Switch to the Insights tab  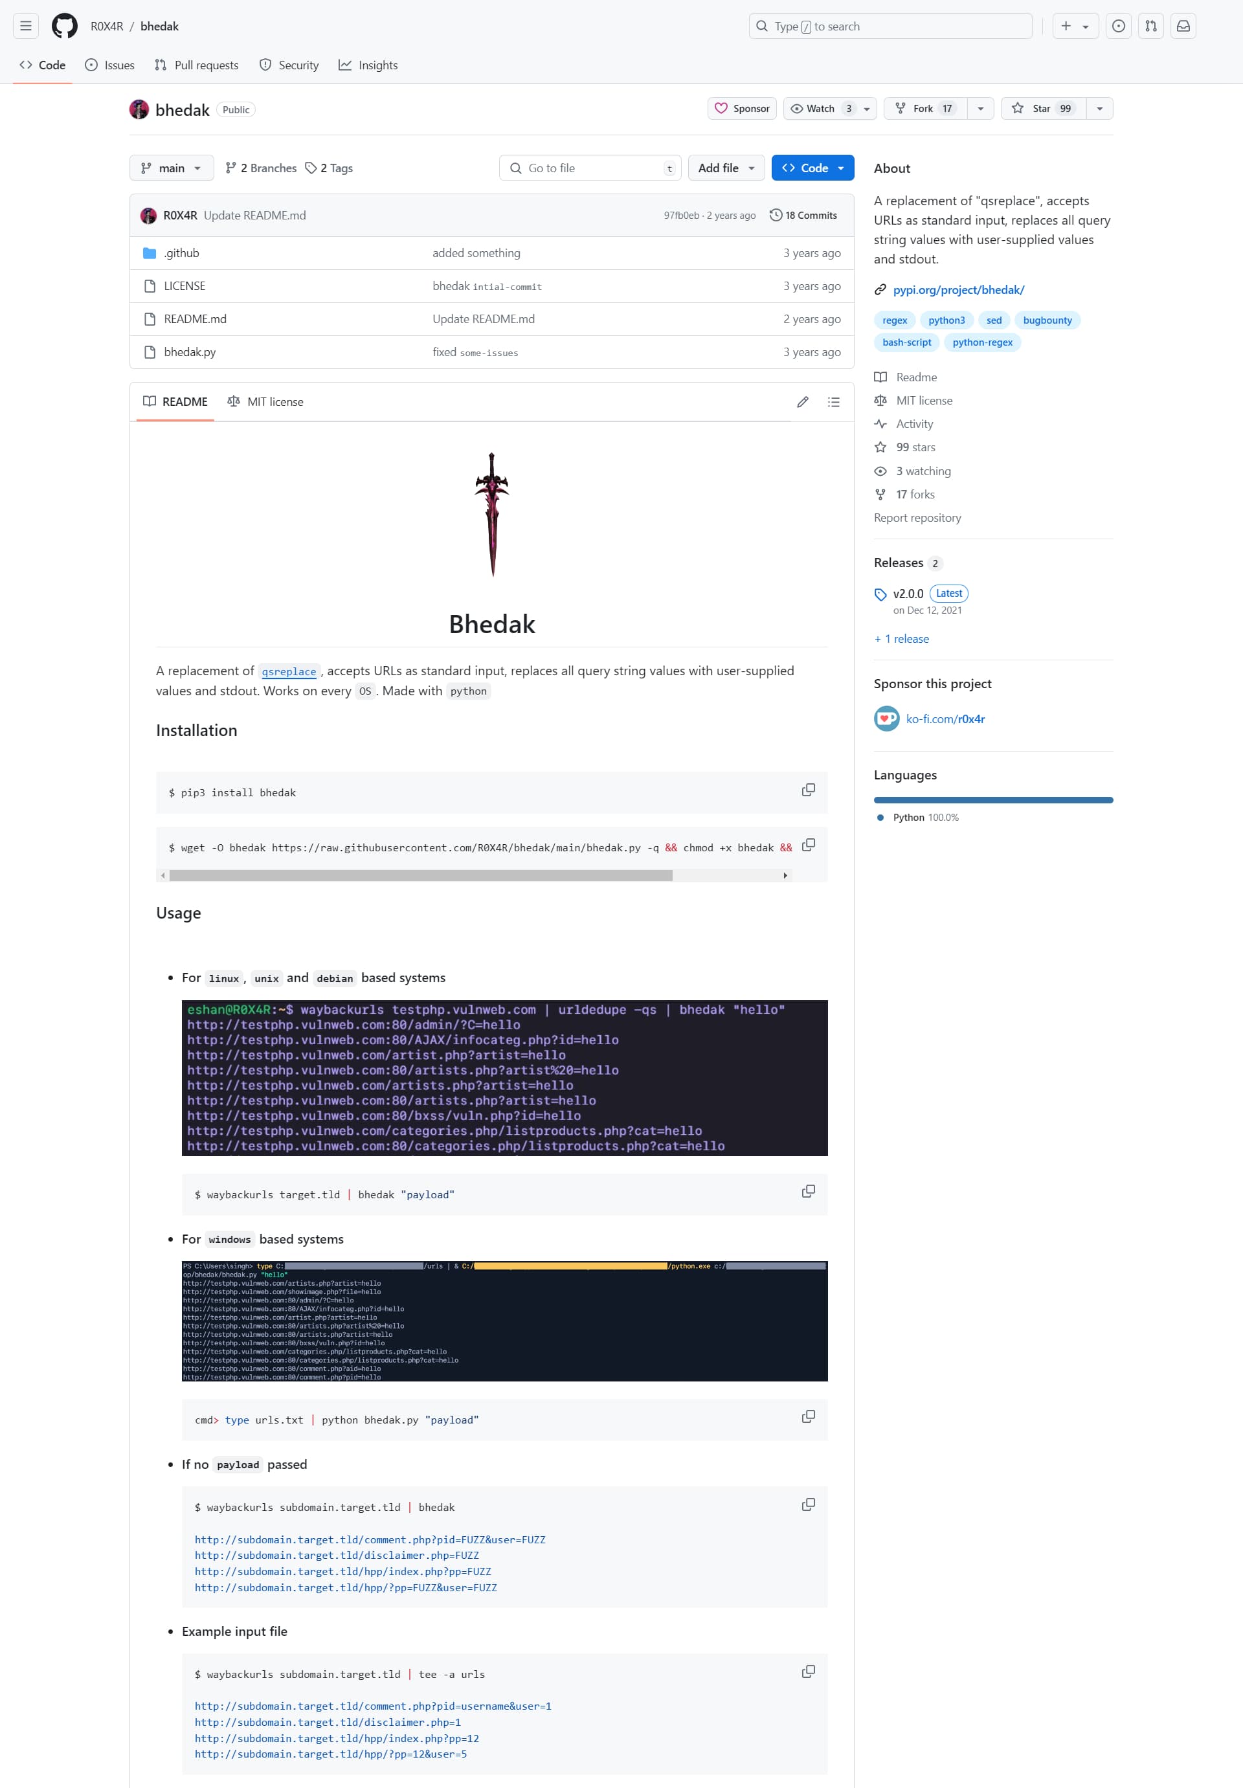coord(368,65)
